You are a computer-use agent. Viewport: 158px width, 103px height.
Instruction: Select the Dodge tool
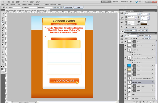[x=3, y=45]
